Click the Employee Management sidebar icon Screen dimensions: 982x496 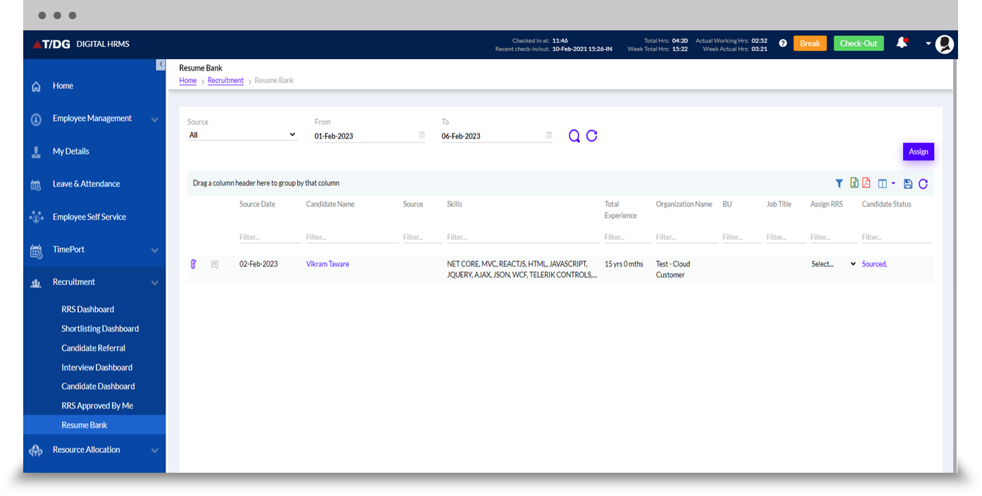[x=36, y=120]
